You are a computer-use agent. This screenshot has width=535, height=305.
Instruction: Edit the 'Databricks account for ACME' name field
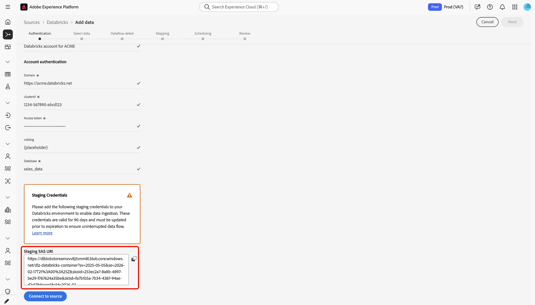click(82, 47)
